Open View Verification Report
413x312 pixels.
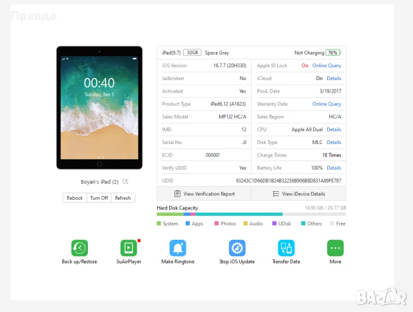(x=204, y=194)
